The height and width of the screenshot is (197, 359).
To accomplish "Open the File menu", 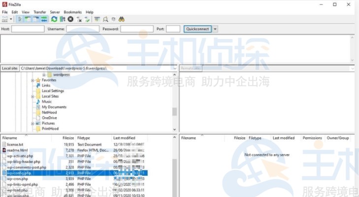I will coord(5,12).
